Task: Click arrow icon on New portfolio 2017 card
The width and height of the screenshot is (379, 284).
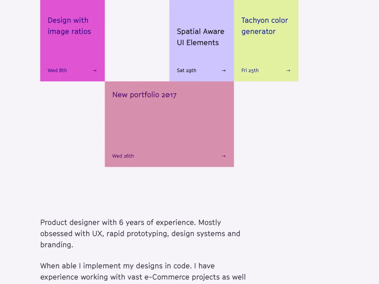Action: [224, 156]
